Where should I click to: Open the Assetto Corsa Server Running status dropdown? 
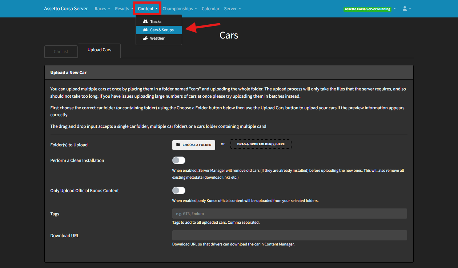[x=370, y=9]
